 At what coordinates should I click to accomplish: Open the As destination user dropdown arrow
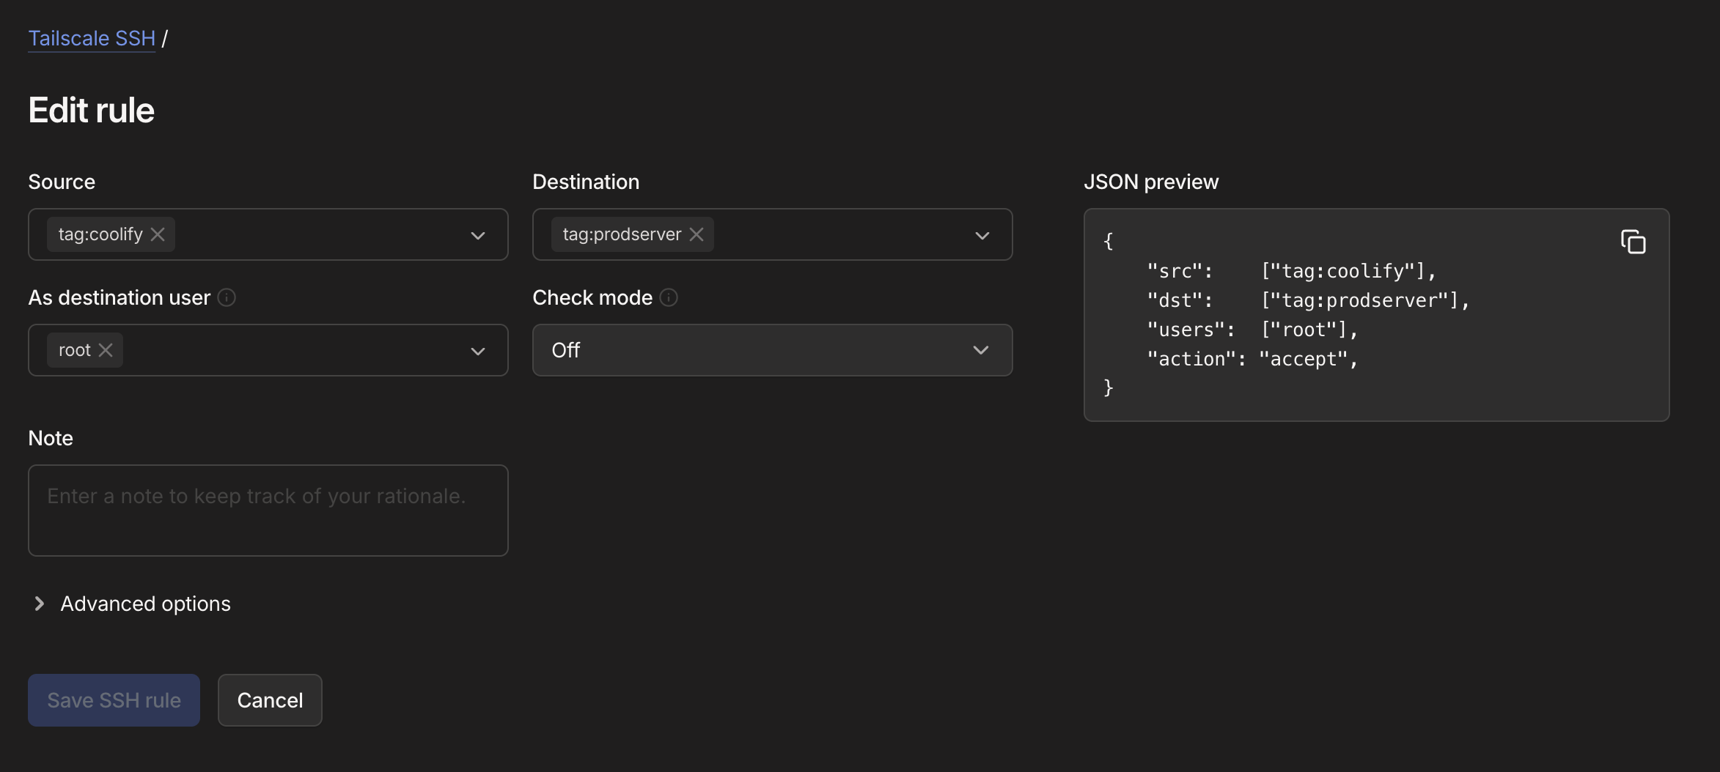click(x=478, y=351)
